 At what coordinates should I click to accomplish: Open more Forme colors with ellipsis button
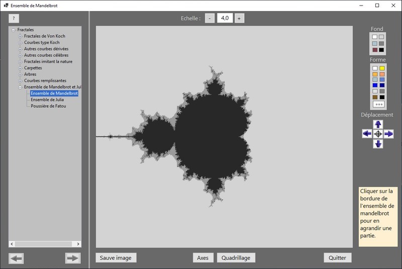click(378, 104)
